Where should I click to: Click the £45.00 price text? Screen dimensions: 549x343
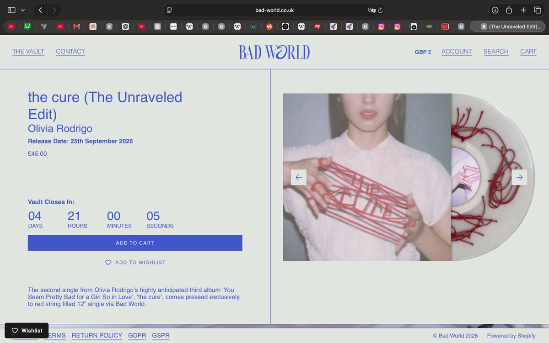(x=38, y=154)
